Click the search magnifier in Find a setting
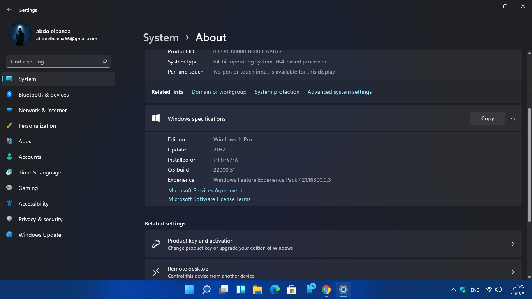The image size is (532, 299). (104, 62)
